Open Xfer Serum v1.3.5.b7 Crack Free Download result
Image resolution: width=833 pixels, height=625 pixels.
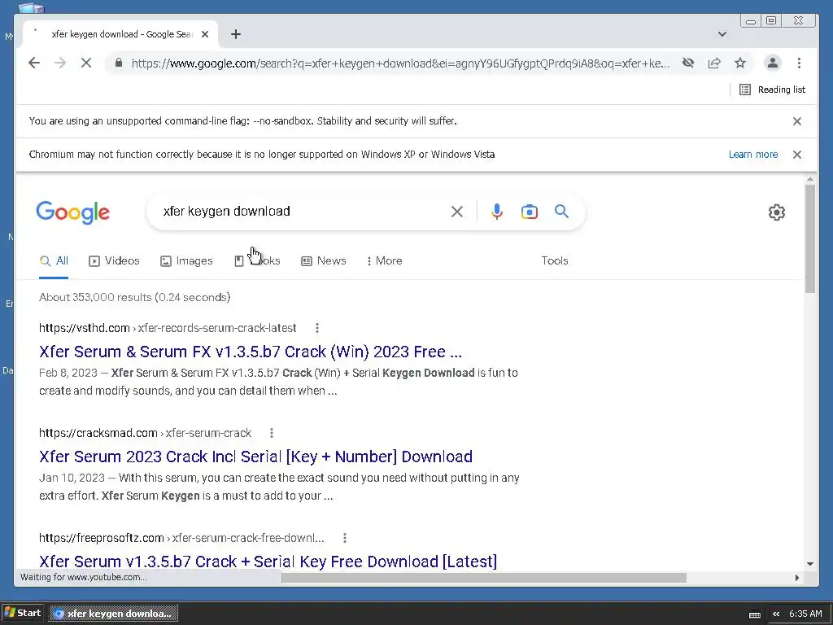point(268,562)
